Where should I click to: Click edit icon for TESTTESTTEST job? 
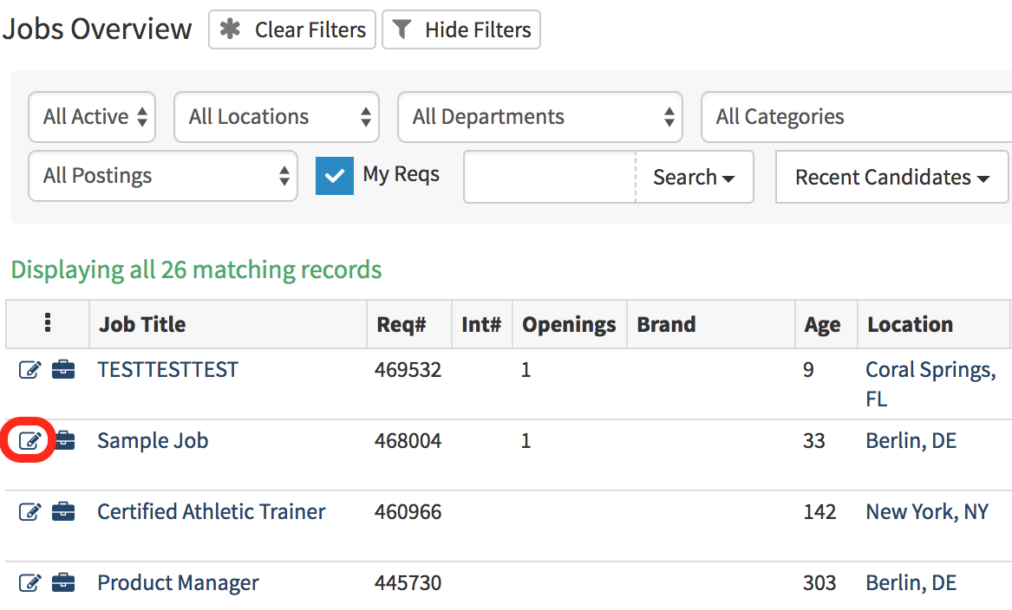coord(29,370)
